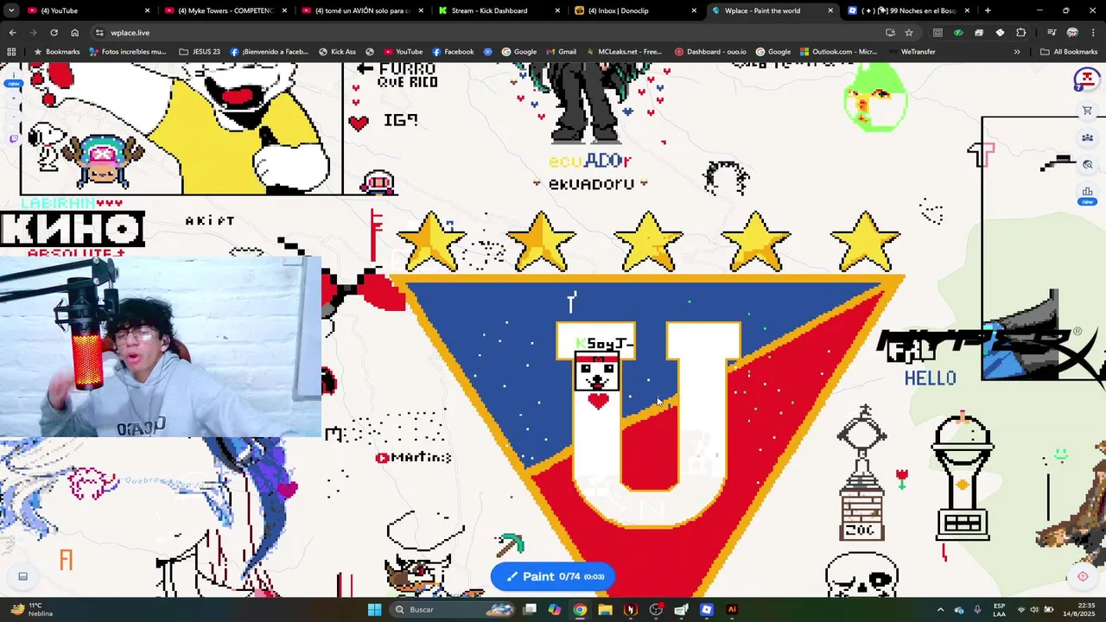Go to the browser home page

[74, 33]
